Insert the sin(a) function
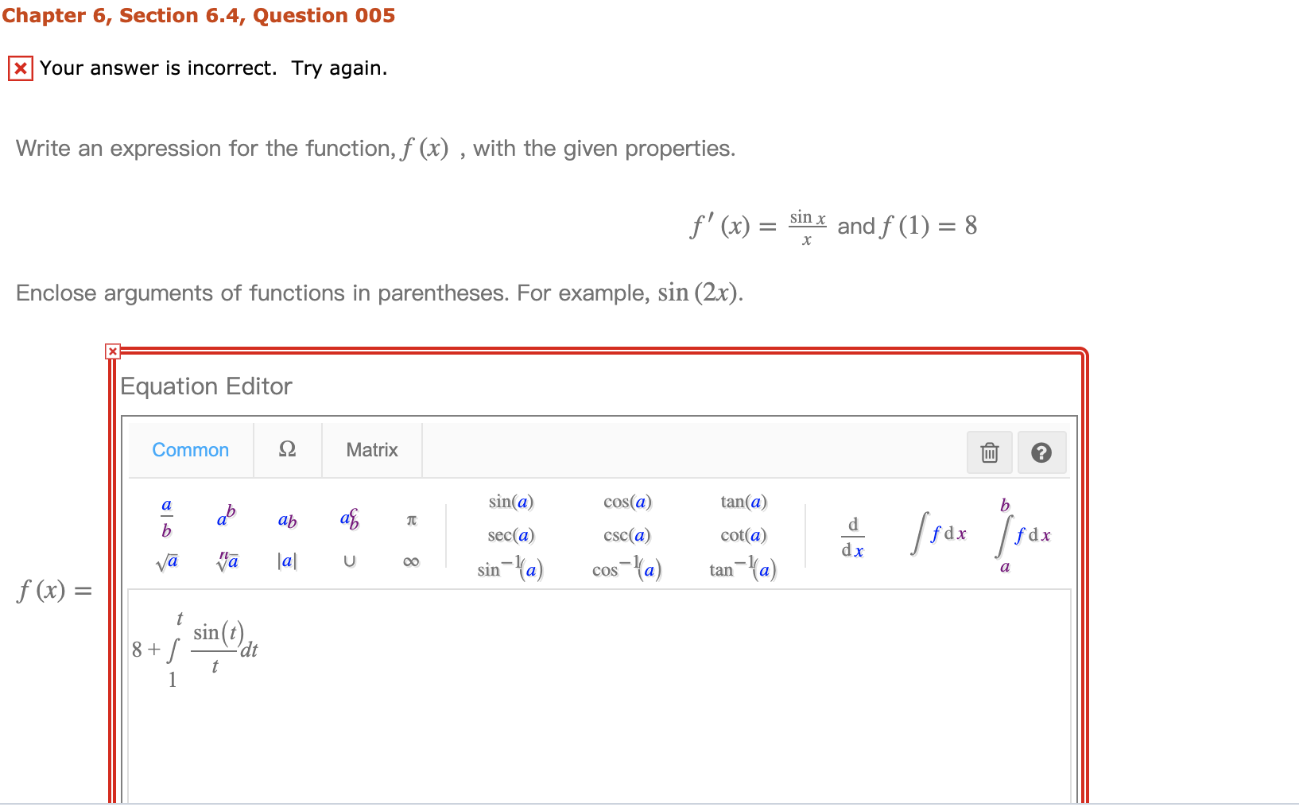Image resolution: width=1299 pixels, height=811 pixels. coord(511,502)
